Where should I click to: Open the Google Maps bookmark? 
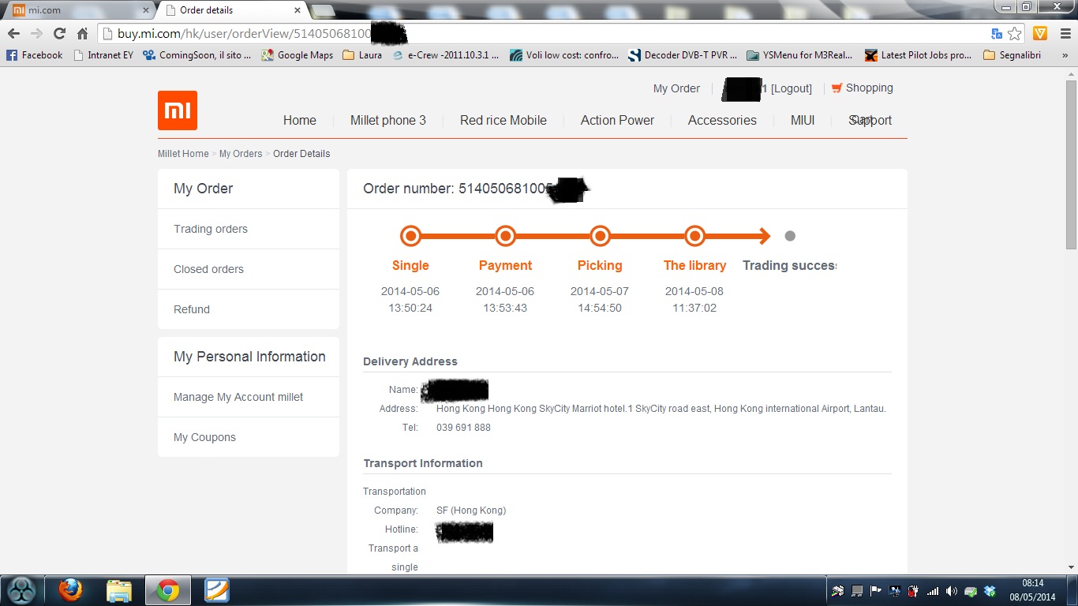pos(298,55)
